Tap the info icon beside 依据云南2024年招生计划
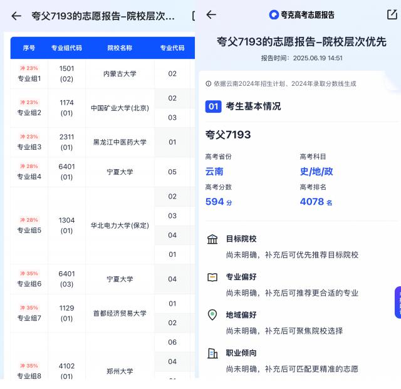401x389 pixels. (209, 84)
